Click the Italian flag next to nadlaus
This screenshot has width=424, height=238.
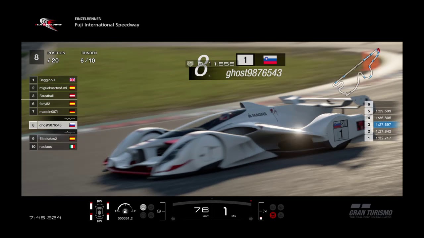point(72,147)
